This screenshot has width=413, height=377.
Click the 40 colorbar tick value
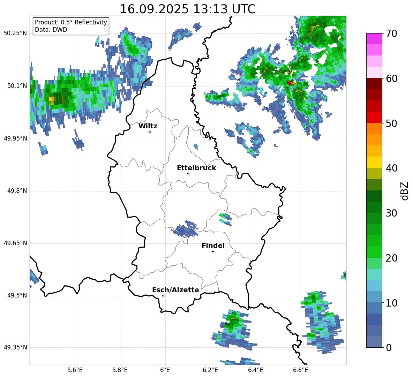click(x=391, y=168)
